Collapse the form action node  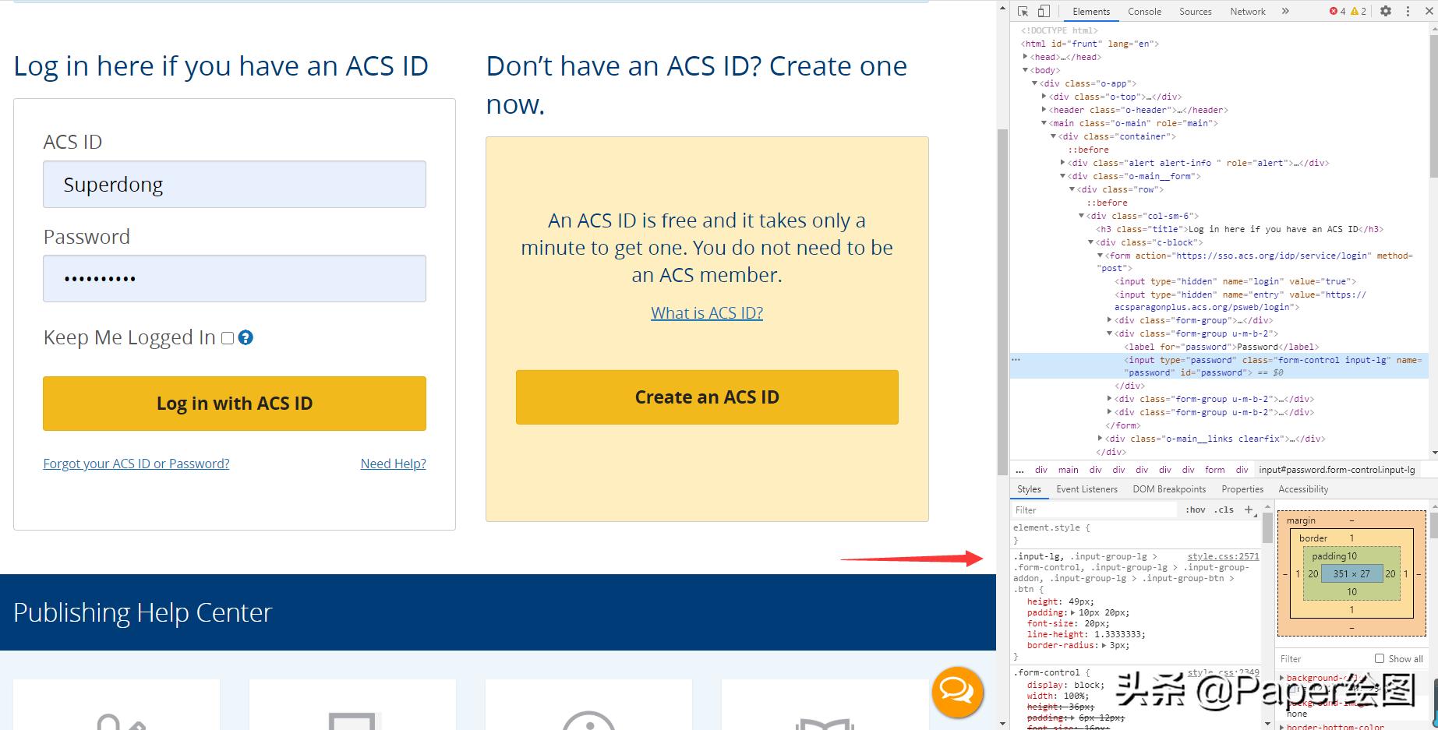[1101, 256]
